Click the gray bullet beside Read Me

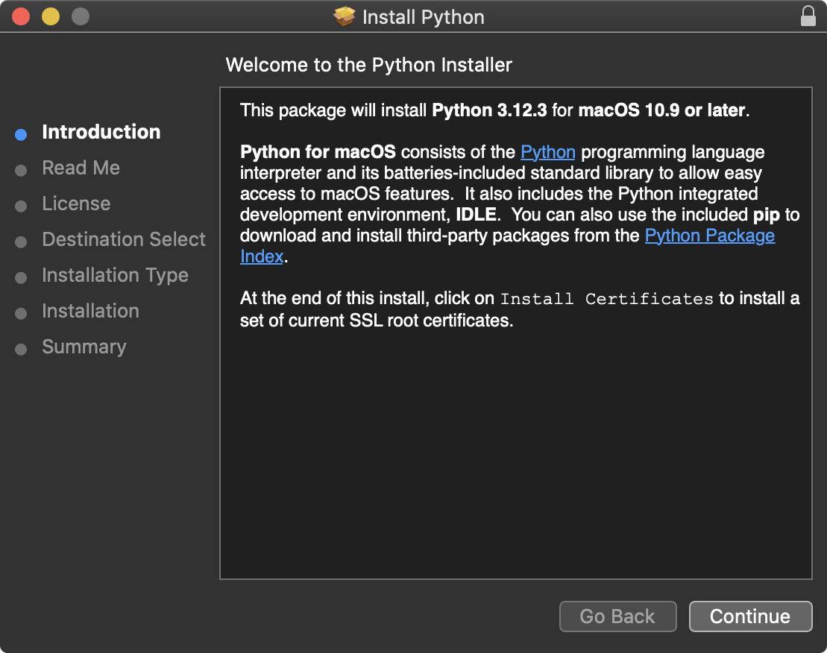21,170
